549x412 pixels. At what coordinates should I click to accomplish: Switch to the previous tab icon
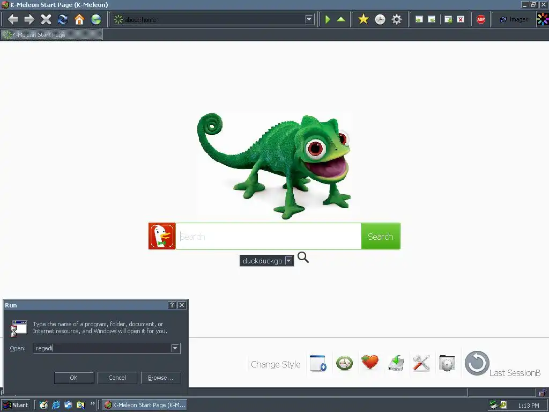(419, 19)
